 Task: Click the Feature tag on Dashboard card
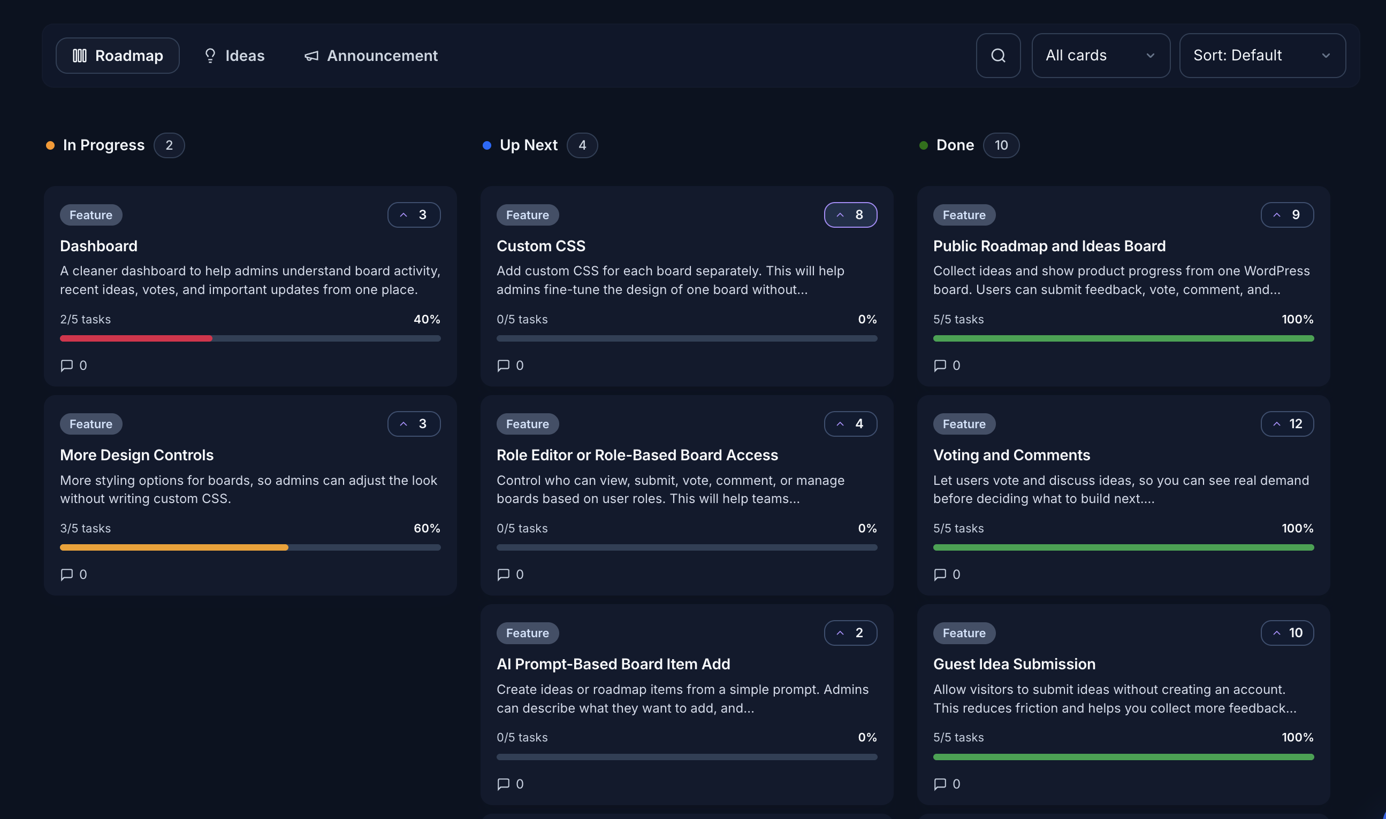91,215
